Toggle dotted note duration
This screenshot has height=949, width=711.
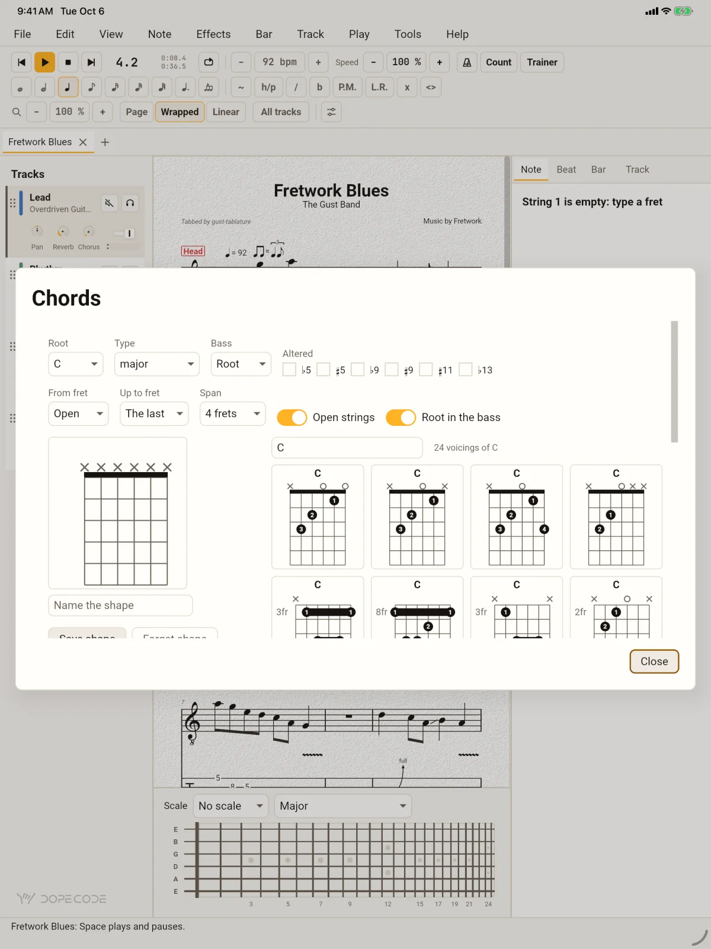click(x=185, y=87)
